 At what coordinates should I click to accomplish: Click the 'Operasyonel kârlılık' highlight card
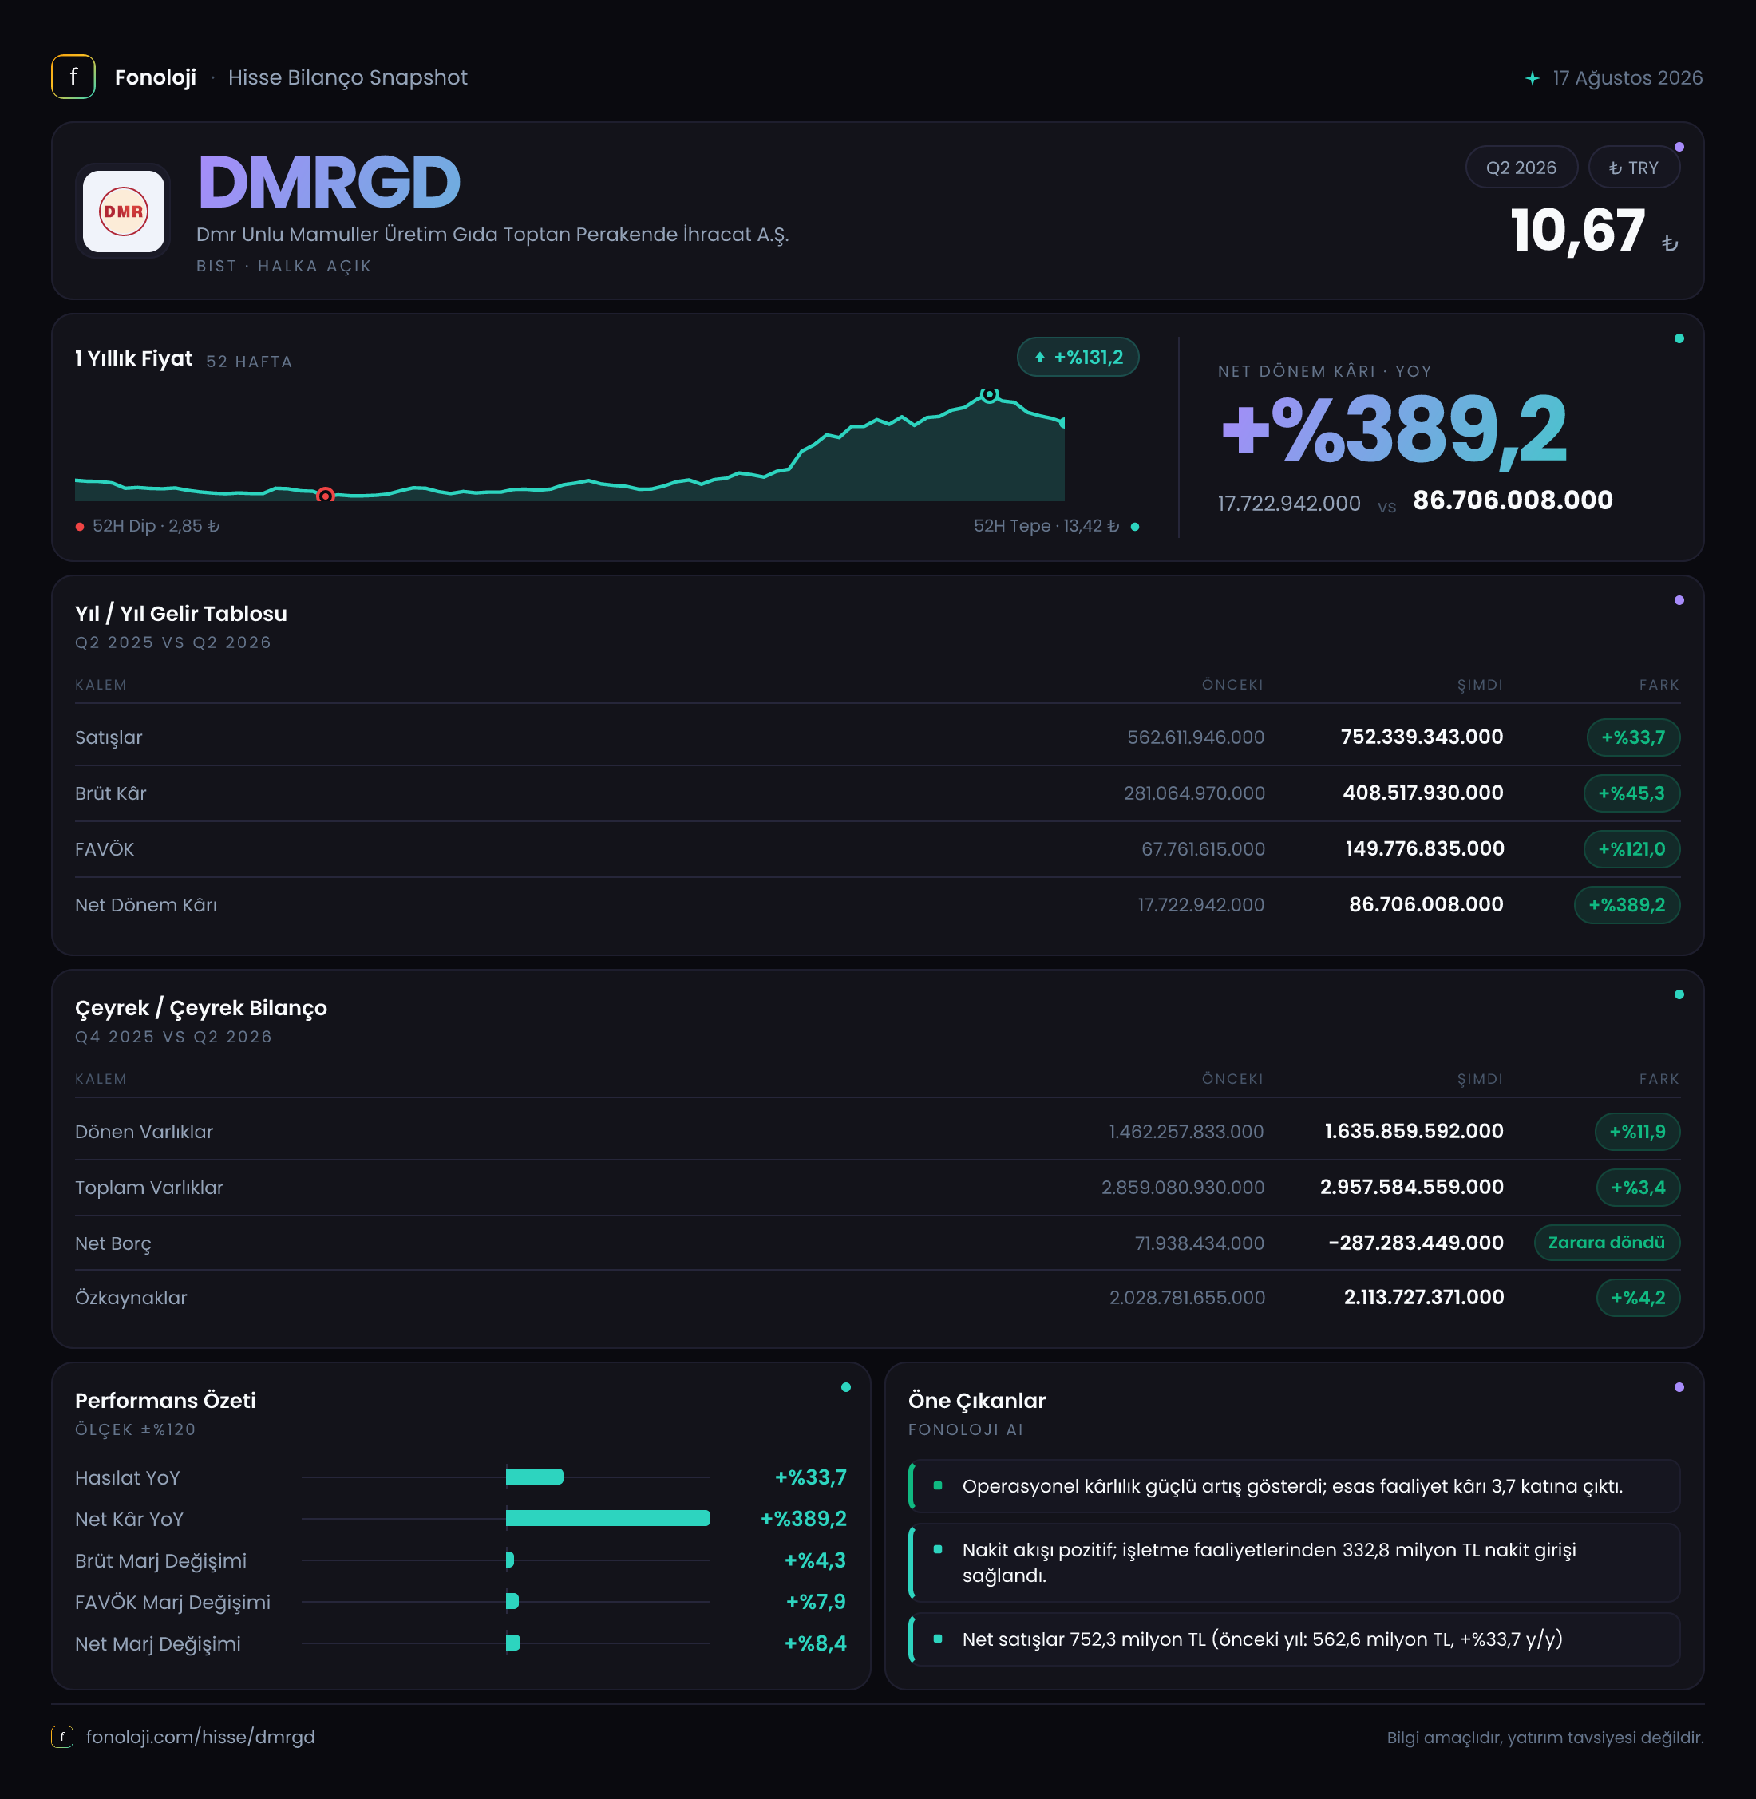click(x=1294, y=1486)
